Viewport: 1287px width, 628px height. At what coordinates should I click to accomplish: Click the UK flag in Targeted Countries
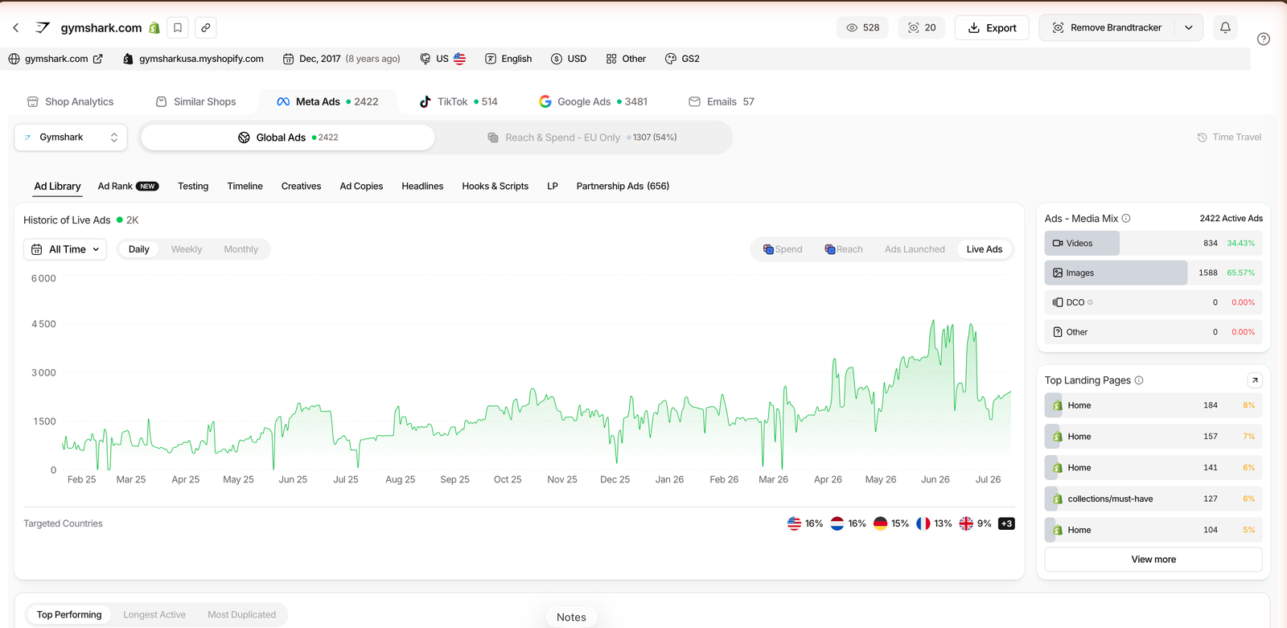coord(966,523)
